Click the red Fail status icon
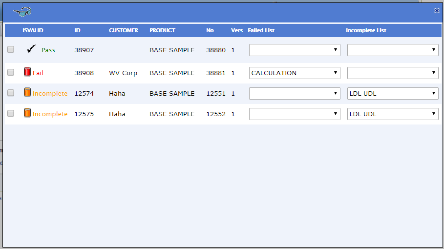This screenshot has width=444, height=249. click(x=27, y=72)
